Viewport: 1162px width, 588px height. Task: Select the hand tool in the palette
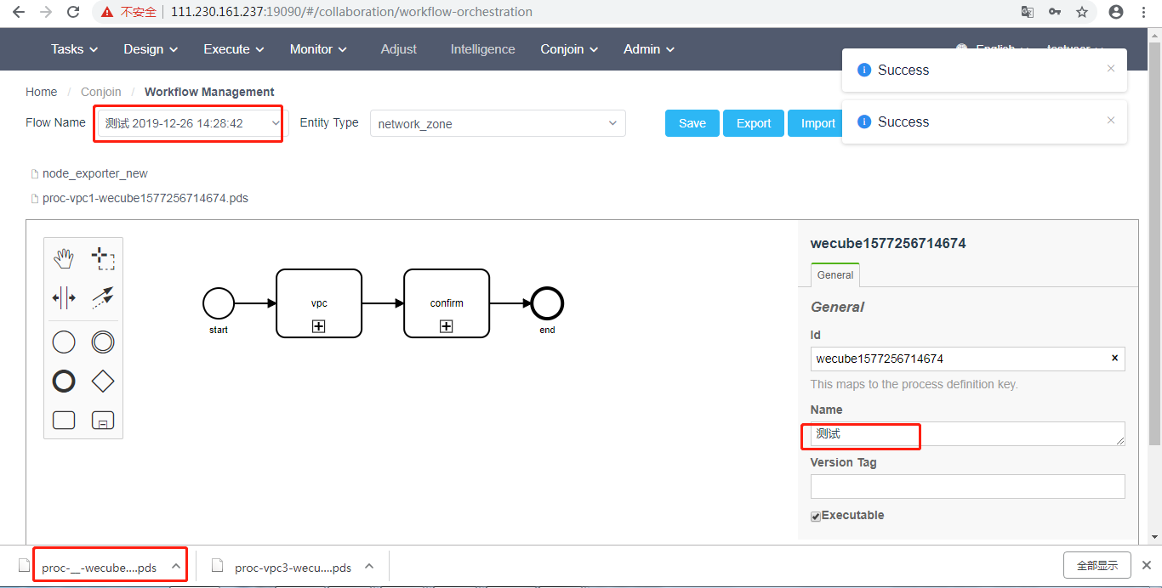64,257
